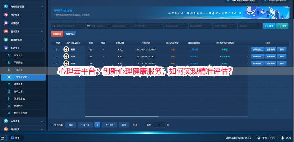Click the 跳至 page number input

click(x=159, y=125)
